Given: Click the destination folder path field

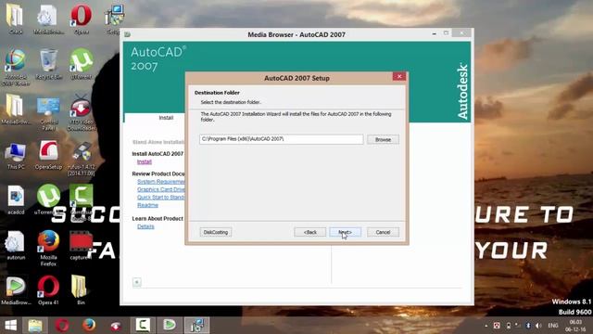Looking at the screenshot, I should [282, 139].
